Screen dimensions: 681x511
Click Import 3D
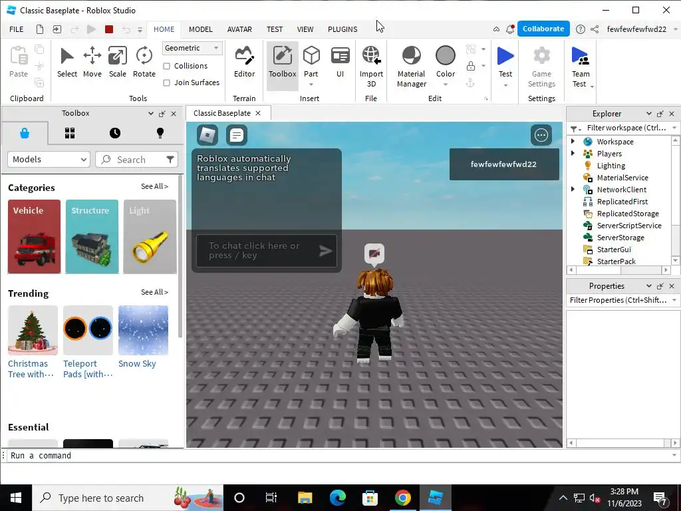pyautogui.click(x=371, y=67)
